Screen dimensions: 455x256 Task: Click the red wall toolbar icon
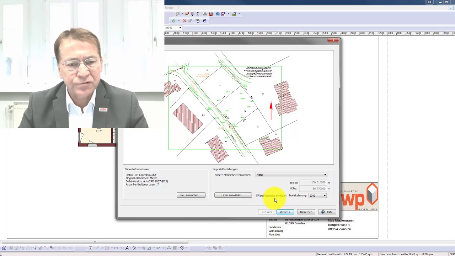pyautogui.click(x=187, y=14)
